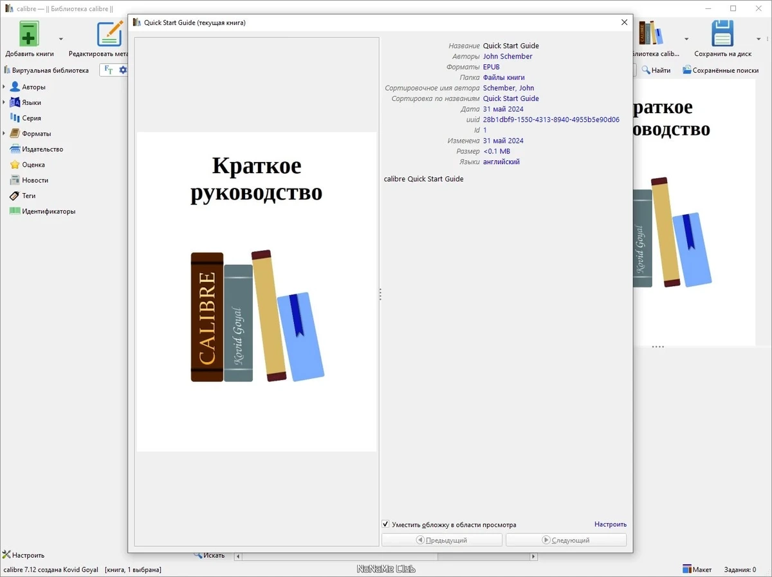This screenshot has width=772, height=577.
Task: Click the size value <0.1 MB
Action: click(497, 151)
